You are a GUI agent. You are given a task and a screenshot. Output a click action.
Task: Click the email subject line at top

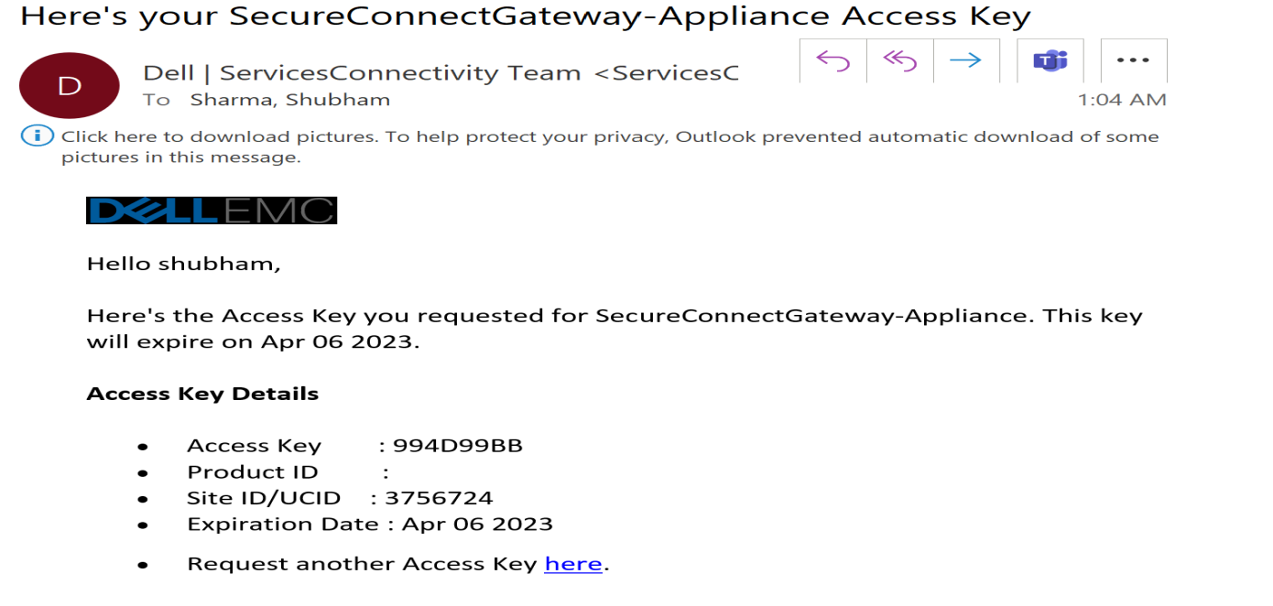525,16
